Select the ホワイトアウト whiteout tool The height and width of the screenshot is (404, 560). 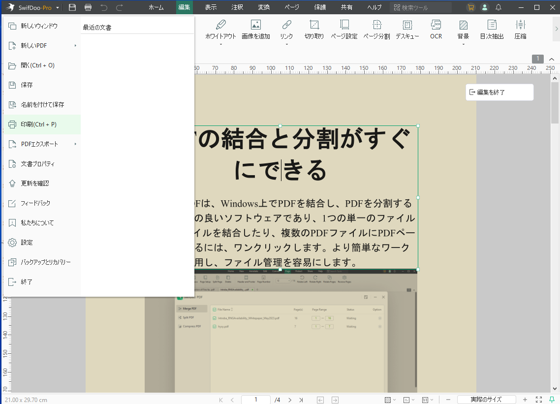(221, 30)
